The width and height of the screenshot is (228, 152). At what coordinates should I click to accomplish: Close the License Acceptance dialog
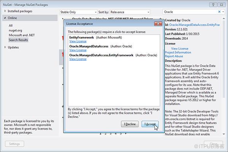tap(158, 24)
